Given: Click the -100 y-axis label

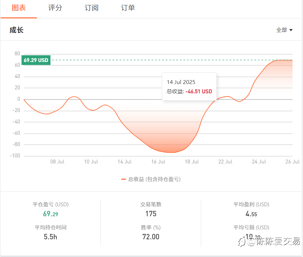Looking at the screenshot, I should click(x=15, y=156).
